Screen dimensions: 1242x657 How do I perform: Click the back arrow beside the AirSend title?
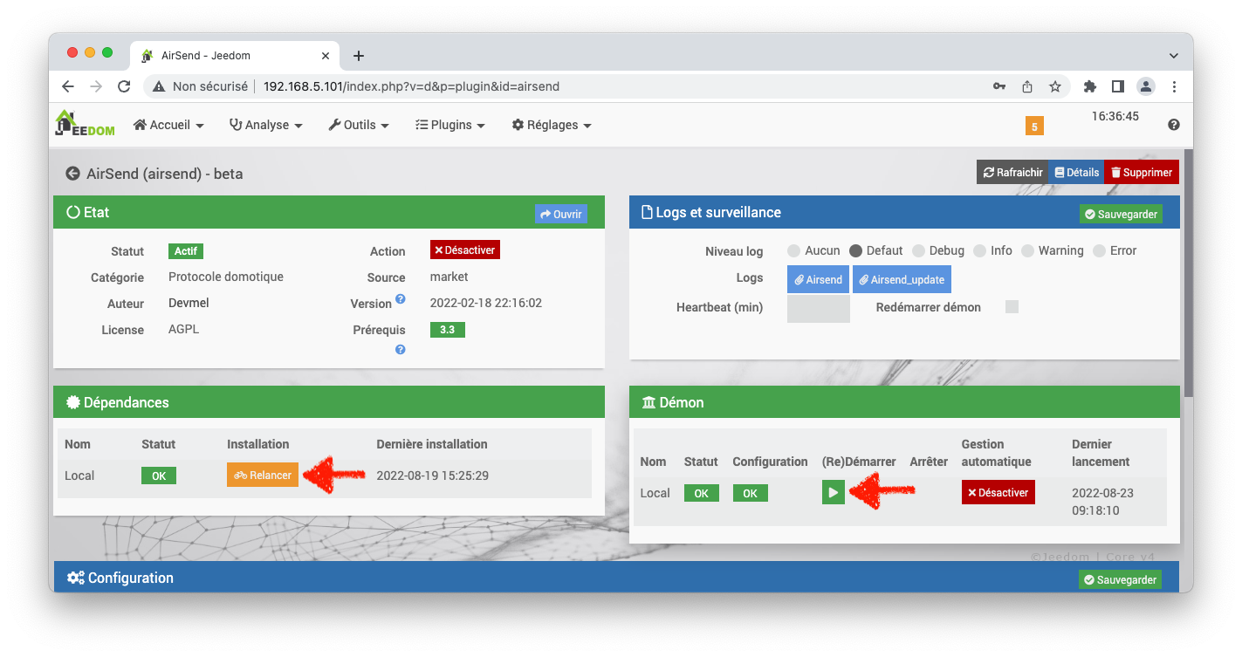point(72,174)
